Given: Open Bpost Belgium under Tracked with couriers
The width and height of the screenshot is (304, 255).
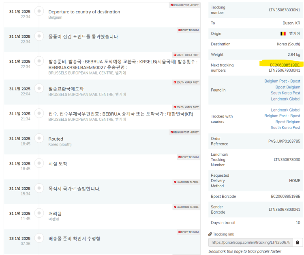Looking at the screenshot, I should click(287, 122).
